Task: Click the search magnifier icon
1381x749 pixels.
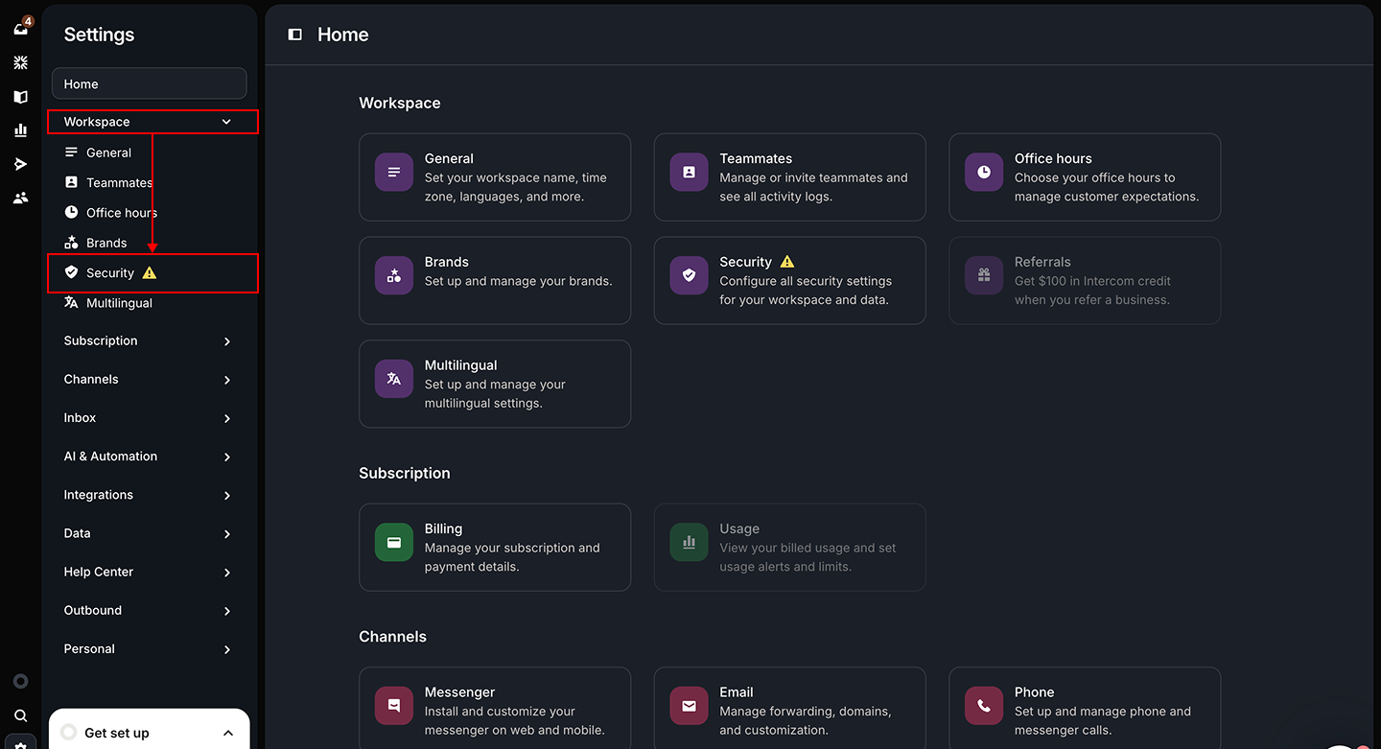Action: click(x=20, y=715)
